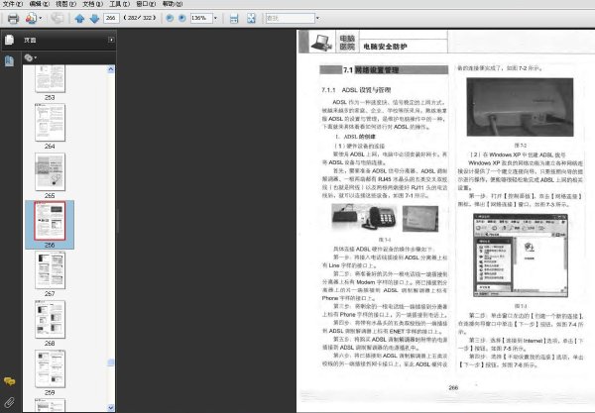Viewport: 595px width, 413px height.
Task: Open the zoom percentage dropdown arrow
Action: click(215, 18)
